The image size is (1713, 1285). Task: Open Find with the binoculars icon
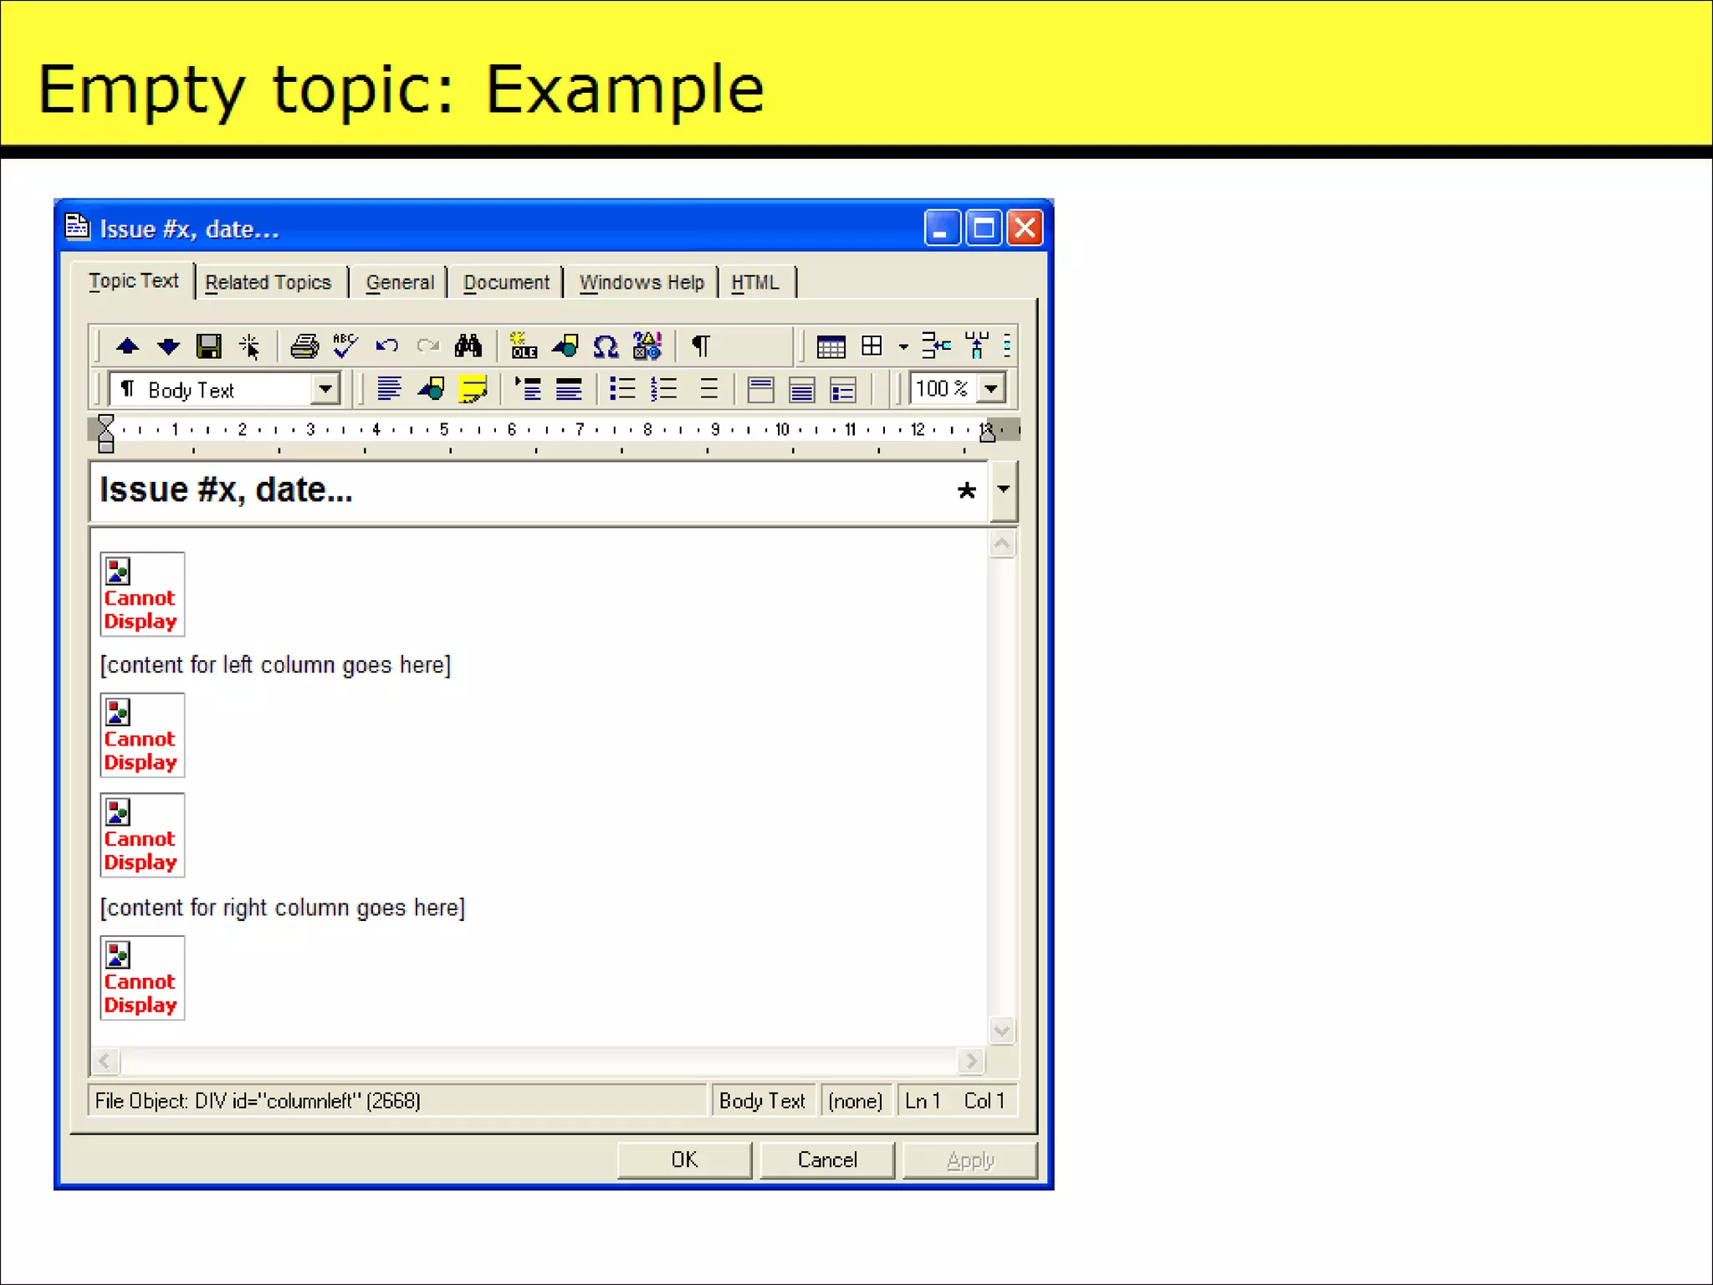[468, 346]
